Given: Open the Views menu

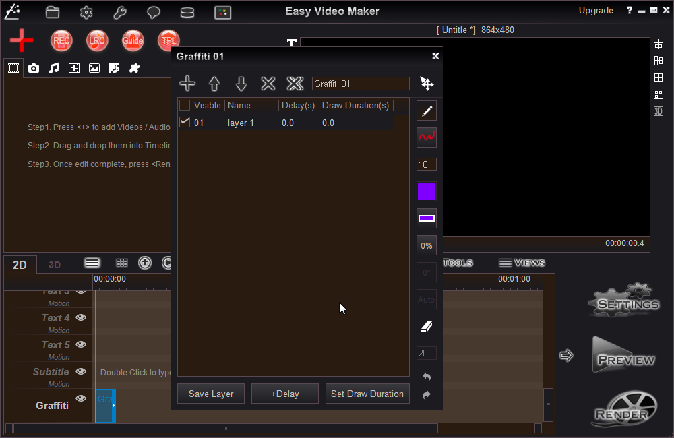Looking at the screenshot, I should point(522,263).
